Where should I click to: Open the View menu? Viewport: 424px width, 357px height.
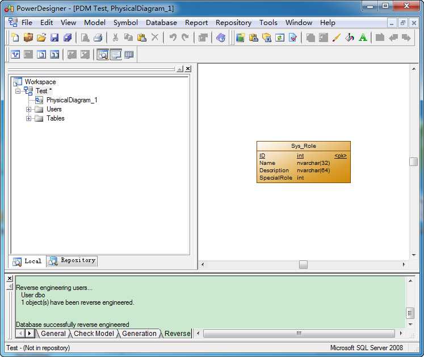point(68,23)
